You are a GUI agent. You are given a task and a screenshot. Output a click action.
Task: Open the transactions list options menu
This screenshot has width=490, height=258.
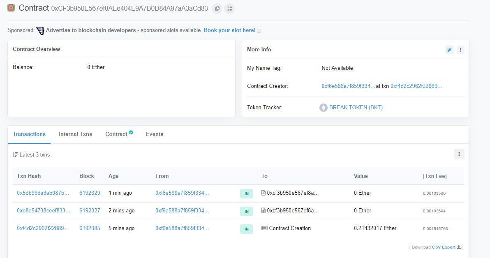click(459, 154)
